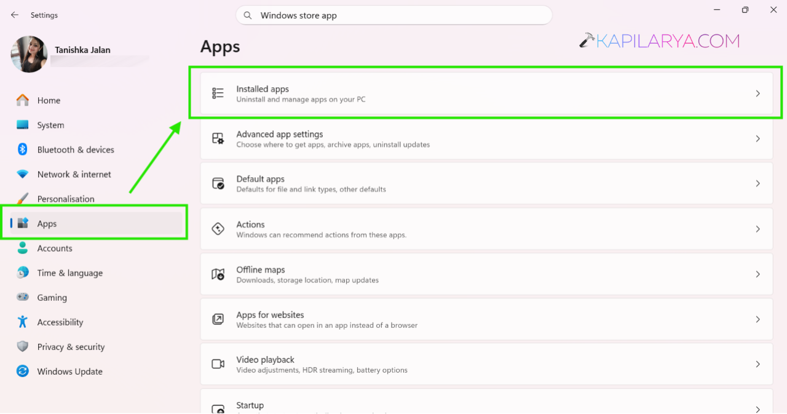Open Personalisation settings

[x=97, y=199]
